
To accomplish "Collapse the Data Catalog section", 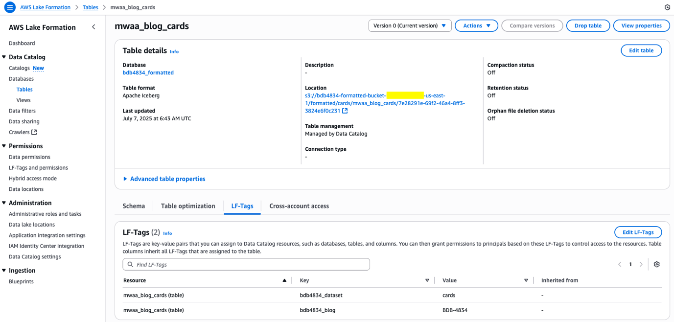I will point(4,57).
